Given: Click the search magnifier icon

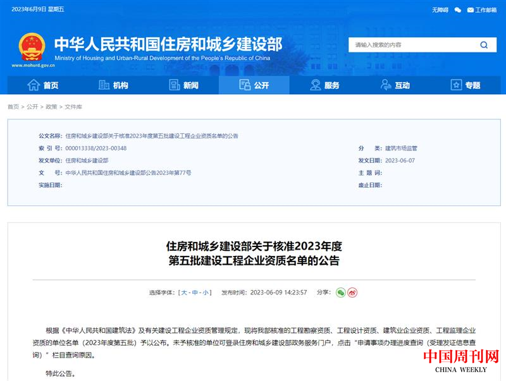Looking at the screenshot, I should coord(484,45).
